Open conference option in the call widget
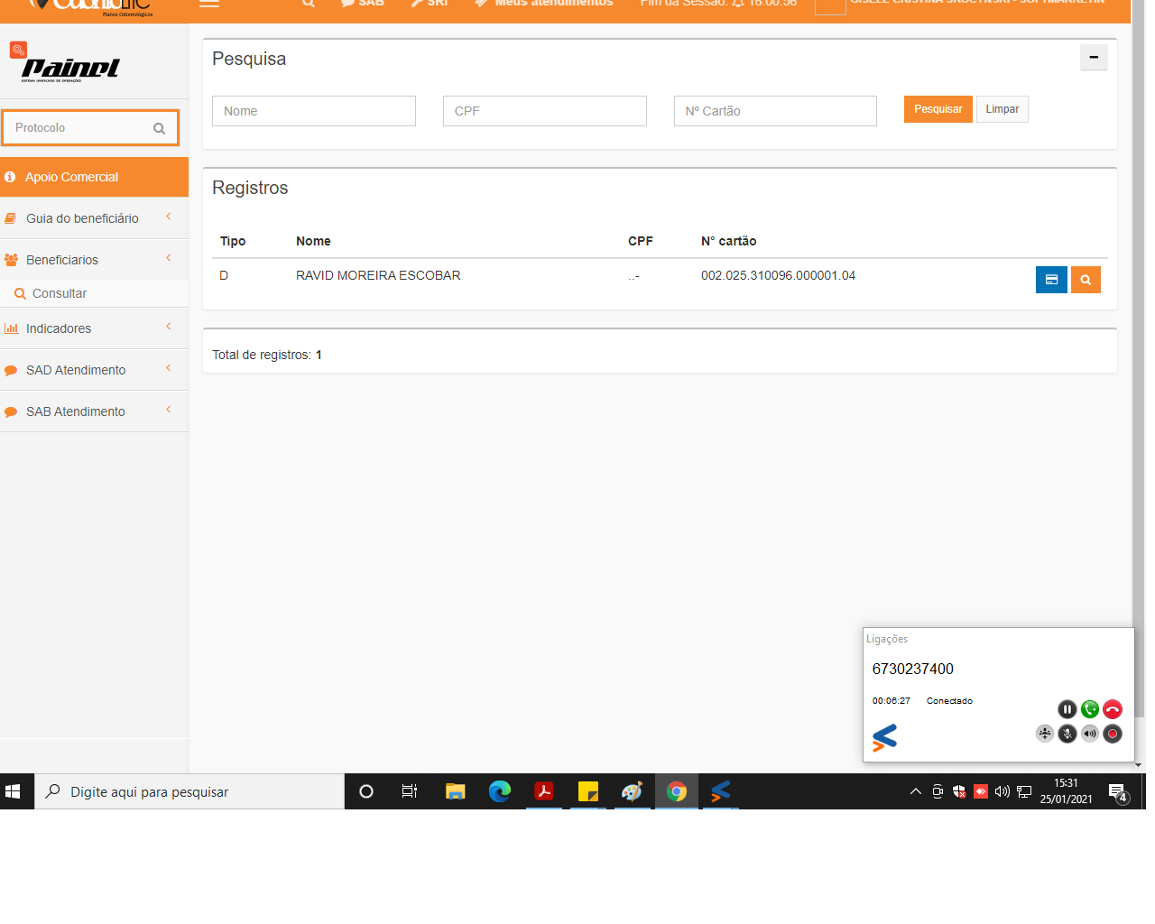The image size is (1155, 924). pos(1044,734)
